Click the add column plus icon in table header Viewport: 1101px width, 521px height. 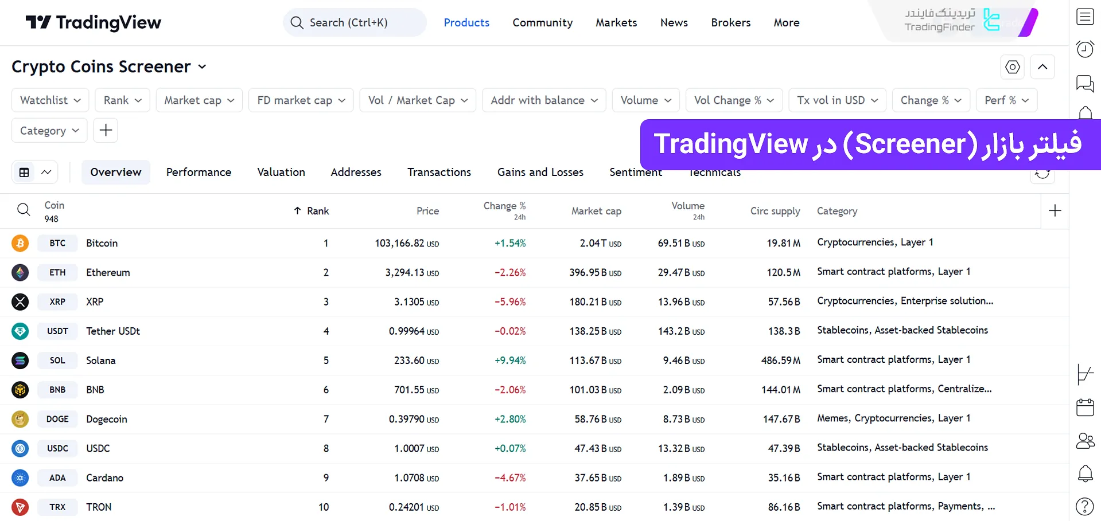[1055, 211]
